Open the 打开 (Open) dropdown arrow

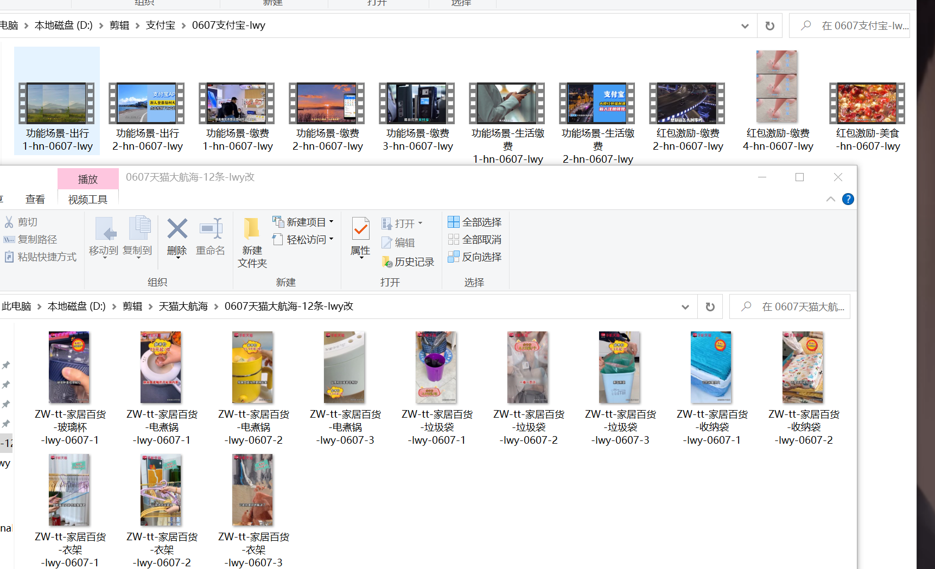(x=420, y=223)
